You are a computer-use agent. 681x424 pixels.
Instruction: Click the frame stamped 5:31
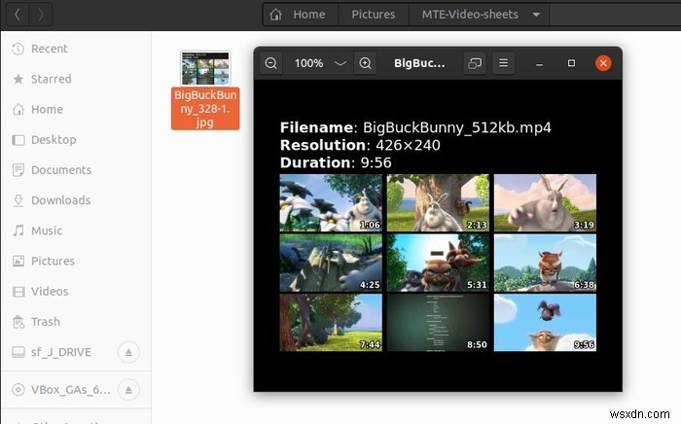coord(438,263)
